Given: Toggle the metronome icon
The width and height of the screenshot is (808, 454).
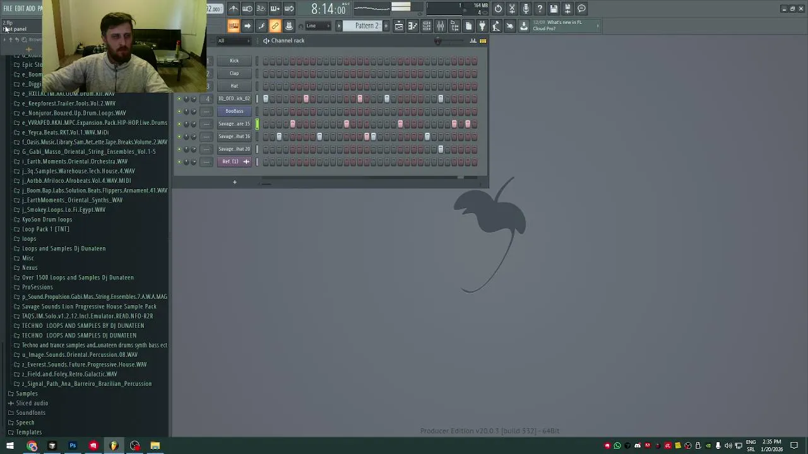Looking at the screenshot, I should (x=233, y=9).
